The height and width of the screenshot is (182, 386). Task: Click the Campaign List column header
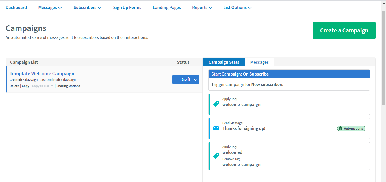24,62
